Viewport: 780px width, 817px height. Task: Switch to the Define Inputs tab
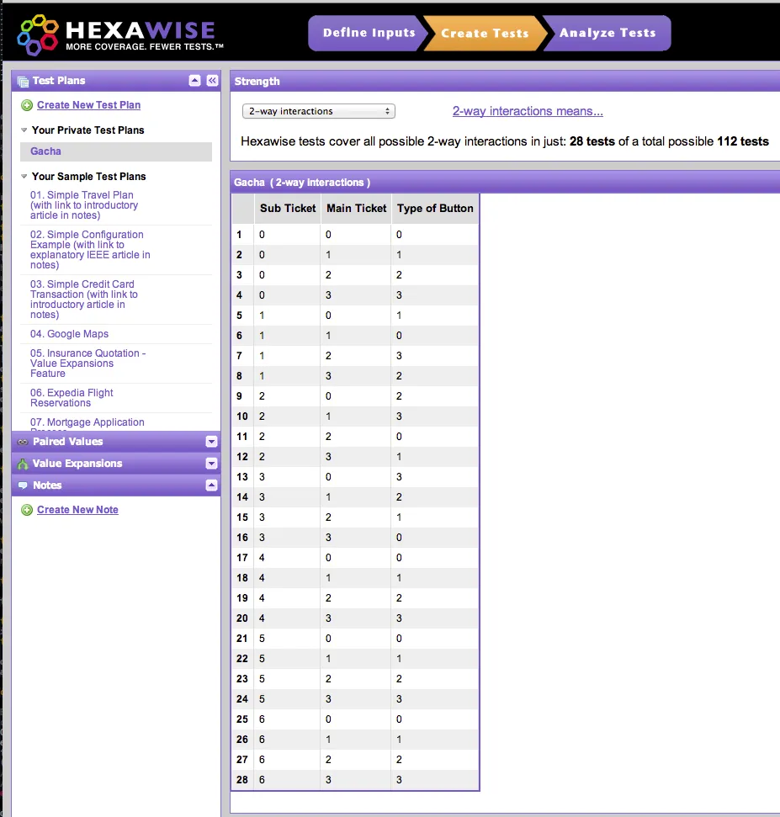coord(369,34)
